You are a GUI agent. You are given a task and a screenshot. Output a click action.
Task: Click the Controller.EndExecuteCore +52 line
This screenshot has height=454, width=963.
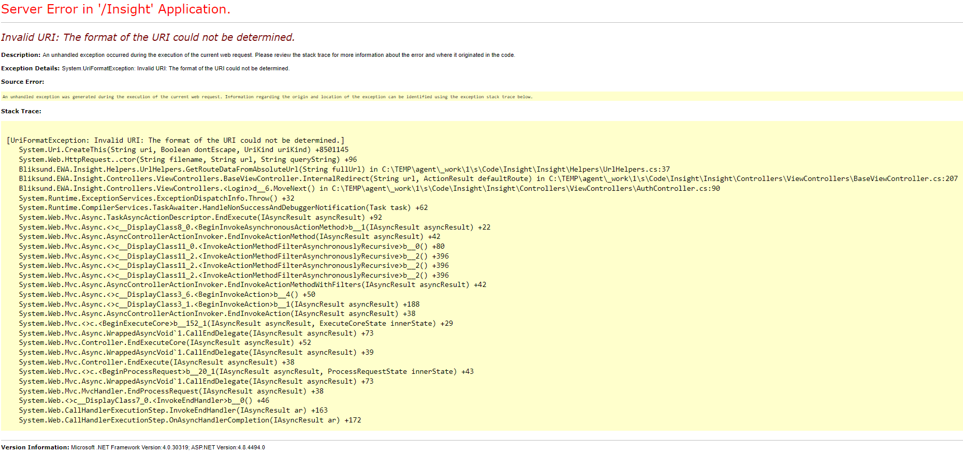click(x=165, y=343)
